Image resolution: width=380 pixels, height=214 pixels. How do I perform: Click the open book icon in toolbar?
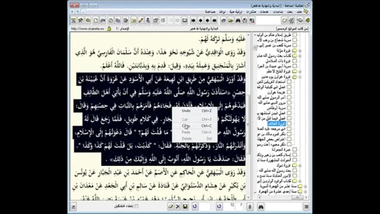pyautogui.click(x=185, y=20)
